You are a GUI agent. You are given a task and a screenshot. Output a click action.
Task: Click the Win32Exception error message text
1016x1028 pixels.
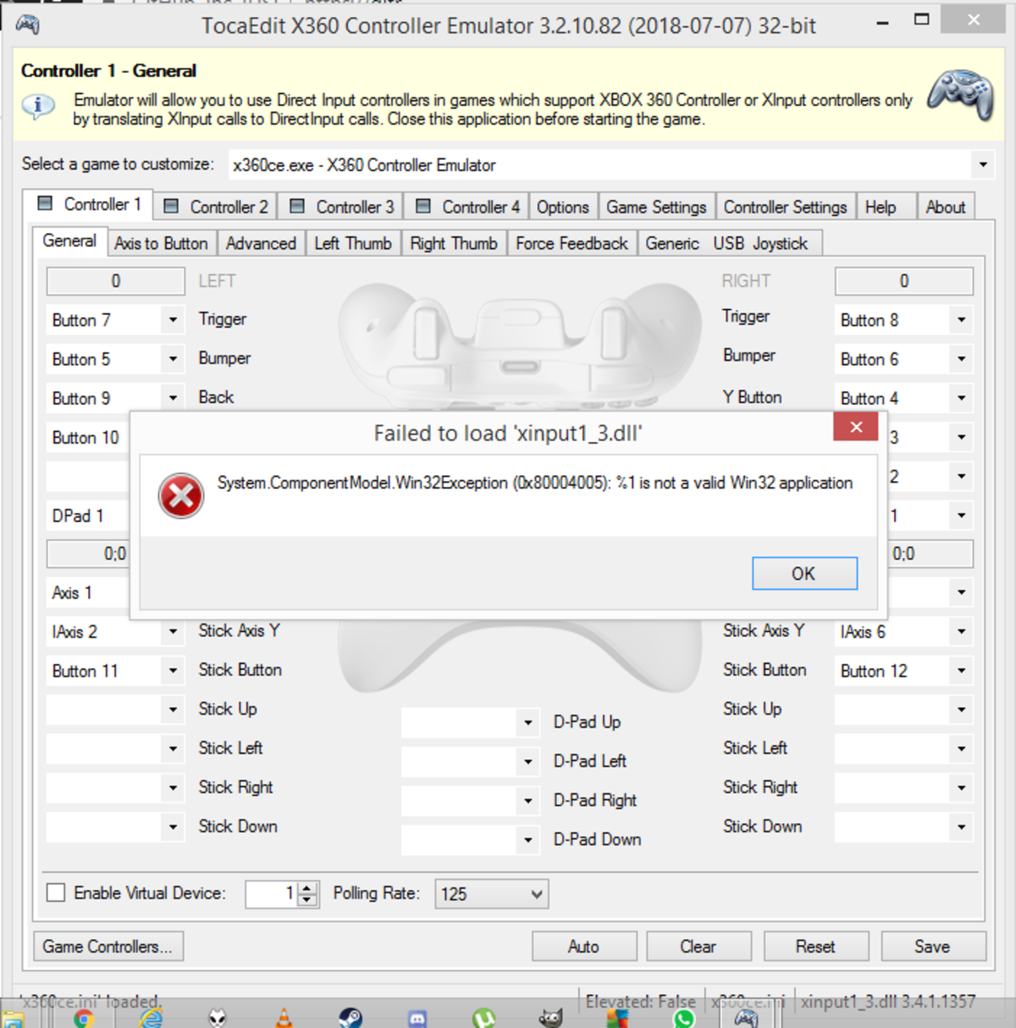[x=535, y=483]
